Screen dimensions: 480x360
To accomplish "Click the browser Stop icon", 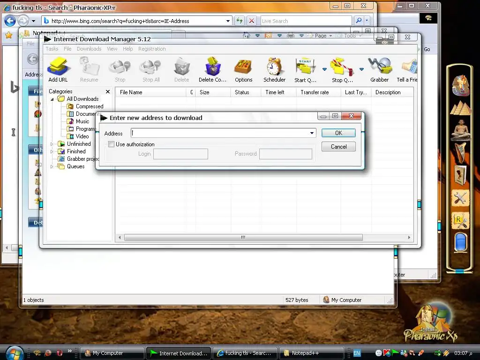I will 252,21.
